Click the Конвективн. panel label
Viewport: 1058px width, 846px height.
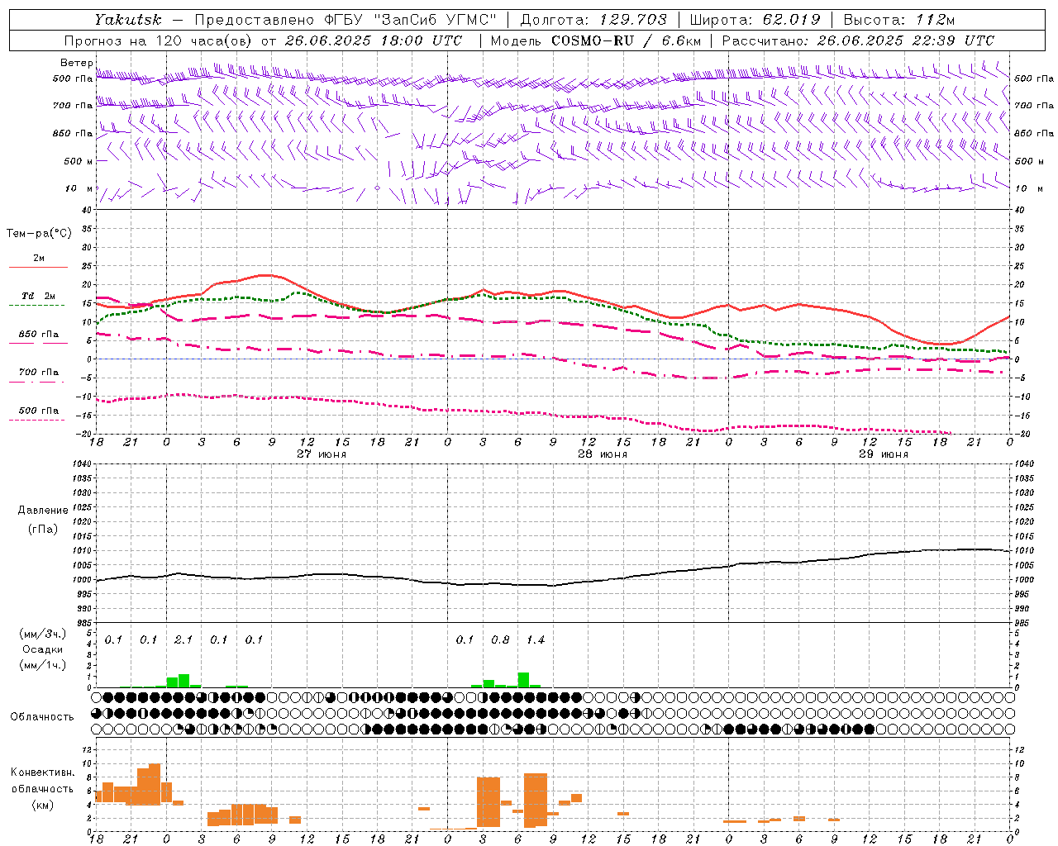(43, 772)
